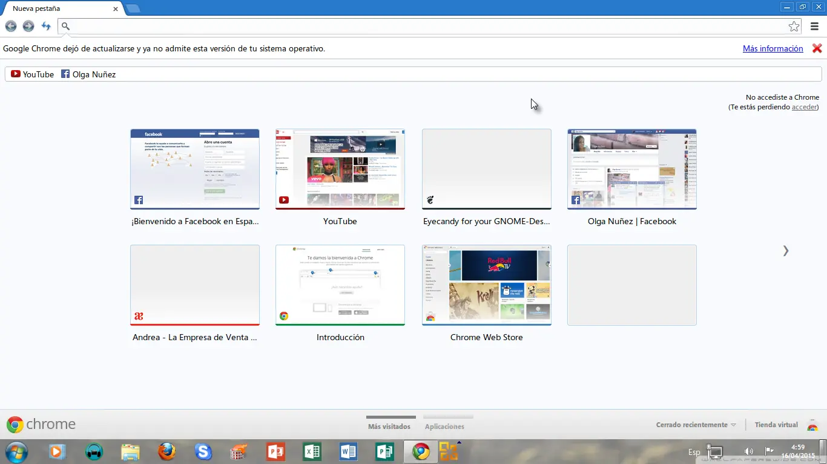
Task: Open a new tab with the new-tab button
Action: 133,8
